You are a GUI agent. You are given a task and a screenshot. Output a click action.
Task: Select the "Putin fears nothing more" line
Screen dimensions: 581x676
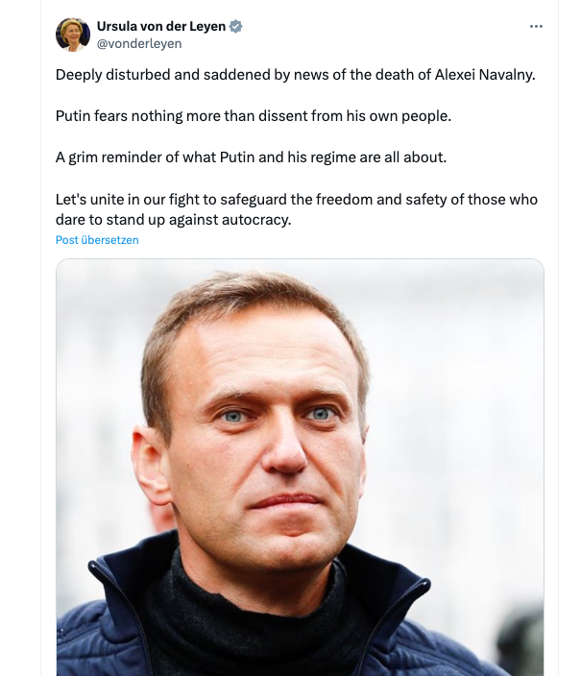tap(253, 116)
